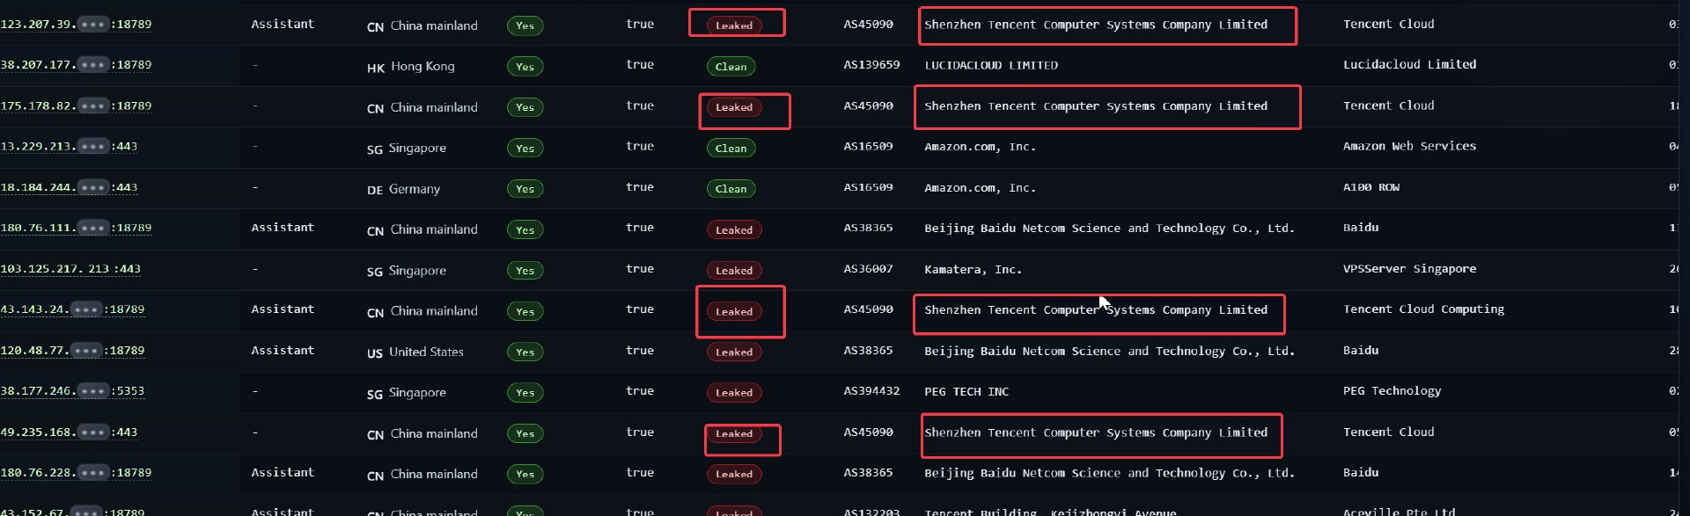Click the Leaked badge in the Kamatera, Inc. row
Viewport: 1690px width, 516px height.
click(734, 271)
